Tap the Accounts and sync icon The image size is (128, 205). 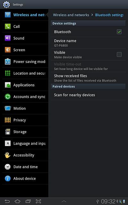tap(8, 97)
